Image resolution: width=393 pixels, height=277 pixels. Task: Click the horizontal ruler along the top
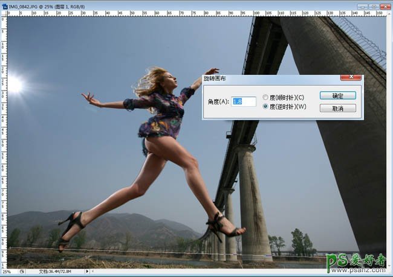coord(181,14)
